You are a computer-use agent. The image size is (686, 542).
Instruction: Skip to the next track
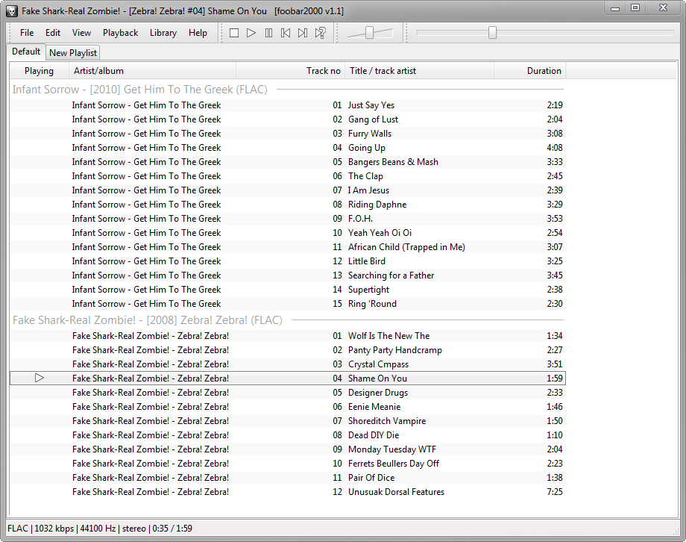[303, 33]
